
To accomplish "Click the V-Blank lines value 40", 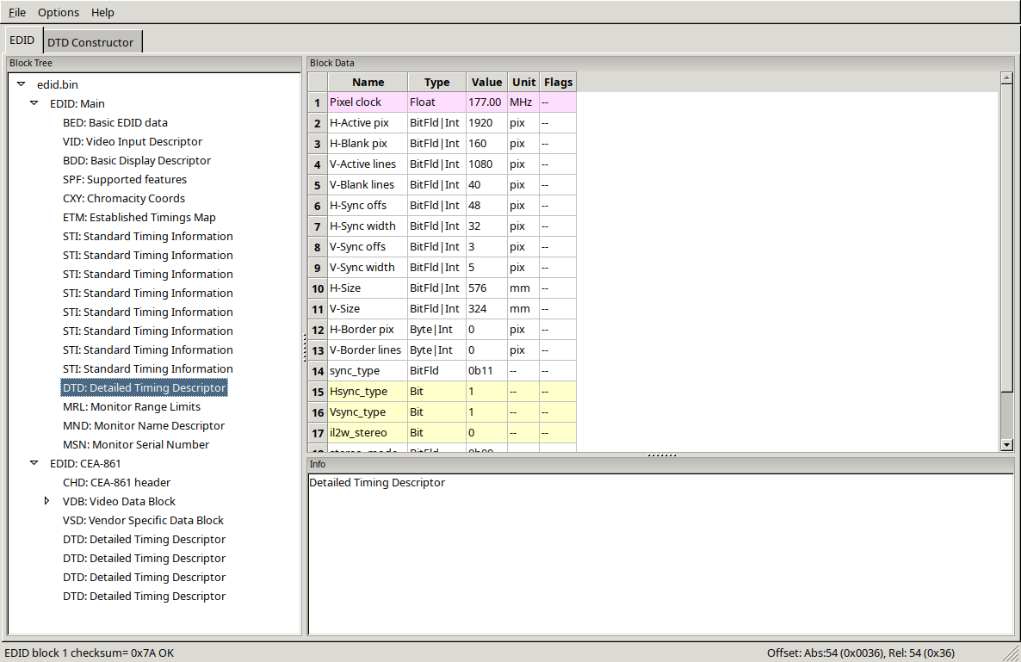I will coord(487,185).
